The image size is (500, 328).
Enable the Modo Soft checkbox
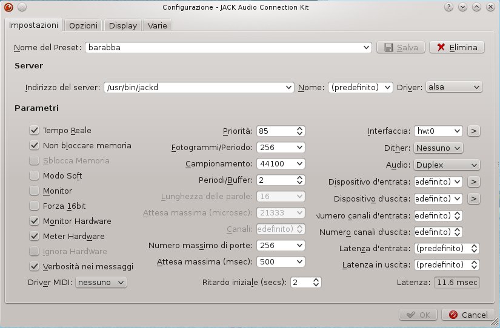pos(35,175)
